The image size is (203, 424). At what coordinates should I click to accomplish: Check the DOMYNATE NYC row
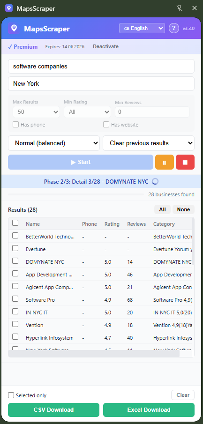click(15, 260)
